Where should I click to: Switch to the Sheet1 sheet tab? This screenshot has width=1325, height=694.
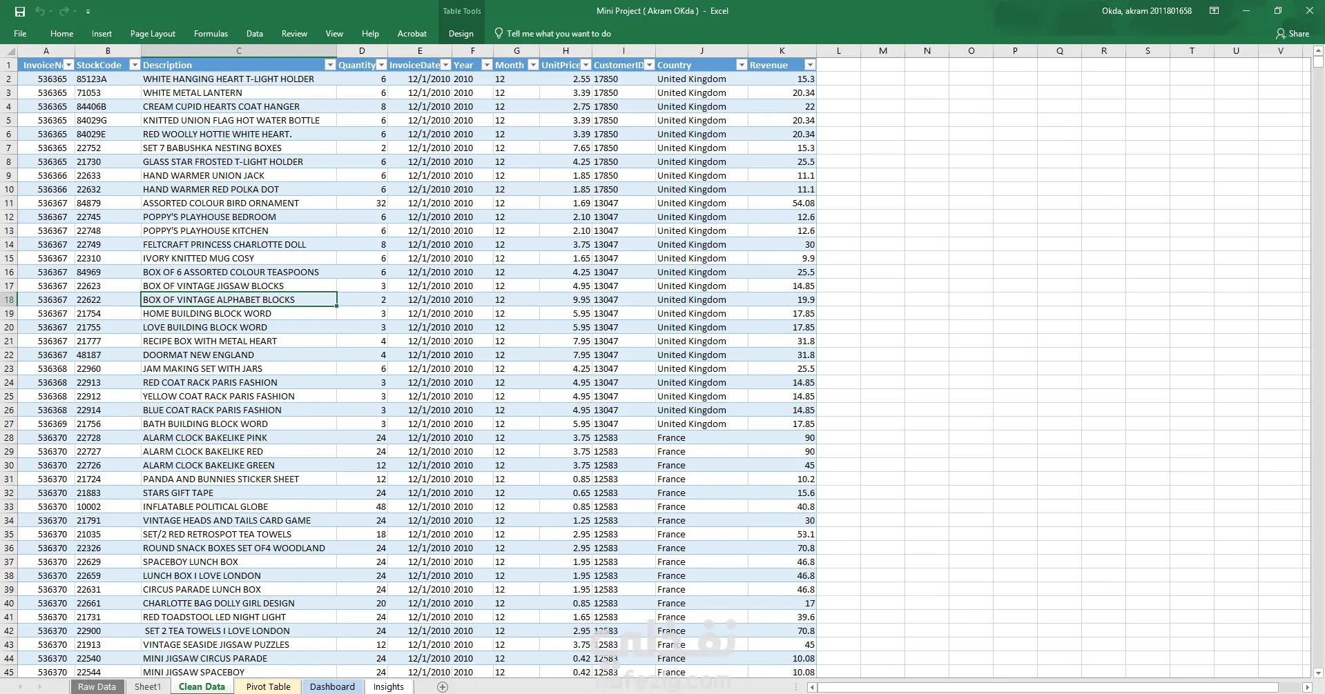(x=147, y=687)
